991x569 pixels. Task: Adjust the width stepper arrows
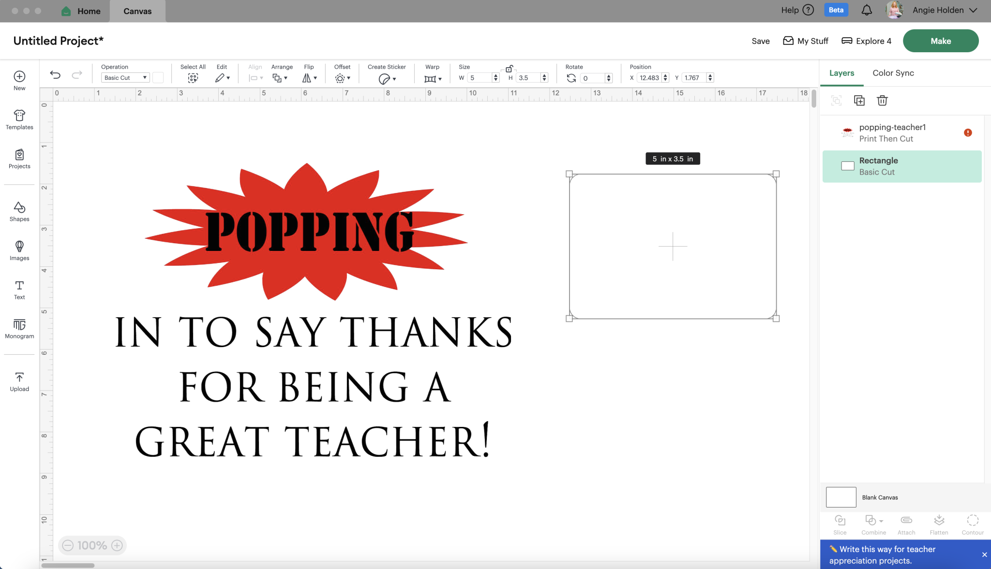[x=495, y=78]
